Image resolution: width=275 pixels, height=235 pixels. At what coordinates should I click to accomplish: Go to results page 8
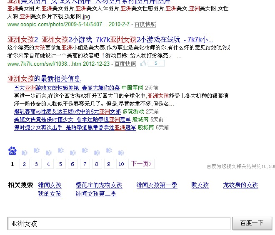tap(97, 164)
